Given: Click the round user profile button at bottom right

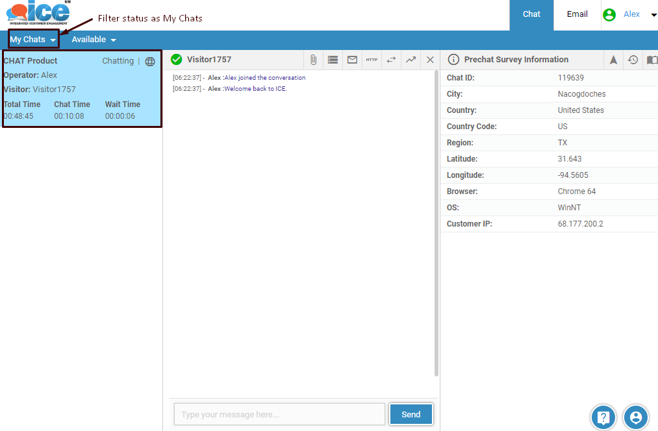Looking at the screenshot, I should 636,417.
